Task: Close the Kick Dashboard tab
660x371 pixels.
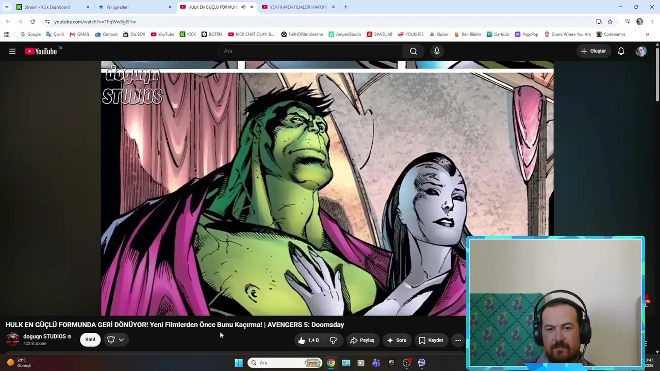Action: click(x=88, y=7)
